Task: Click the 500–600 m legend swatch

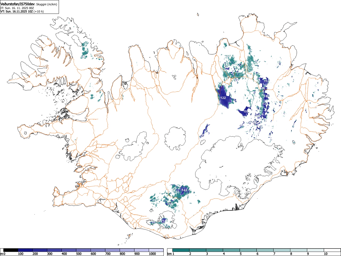Action: click(x=83, y=250)
